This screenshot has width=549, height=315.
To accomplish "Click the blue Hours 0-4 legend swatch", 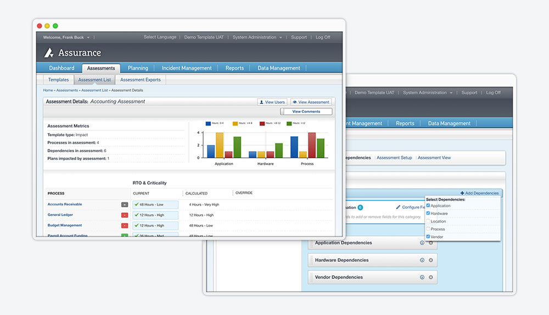I will point(209,124).
